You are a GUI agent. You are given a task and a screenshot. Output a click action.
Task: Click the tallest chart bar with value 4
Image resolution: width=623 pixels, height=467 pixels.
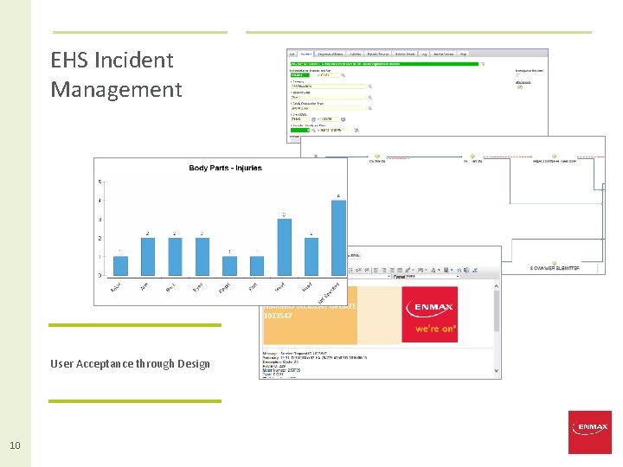pos(338,238)
